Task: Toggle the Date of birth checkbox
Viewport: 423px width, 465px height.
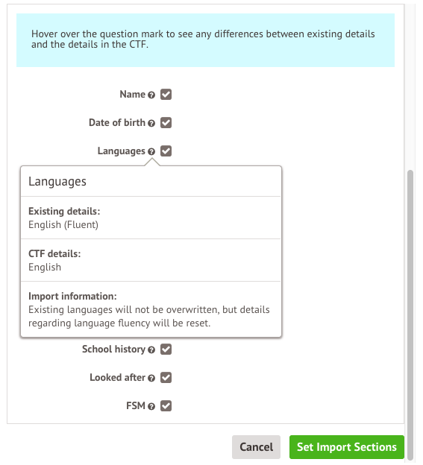Action: (x=166, y=123)
